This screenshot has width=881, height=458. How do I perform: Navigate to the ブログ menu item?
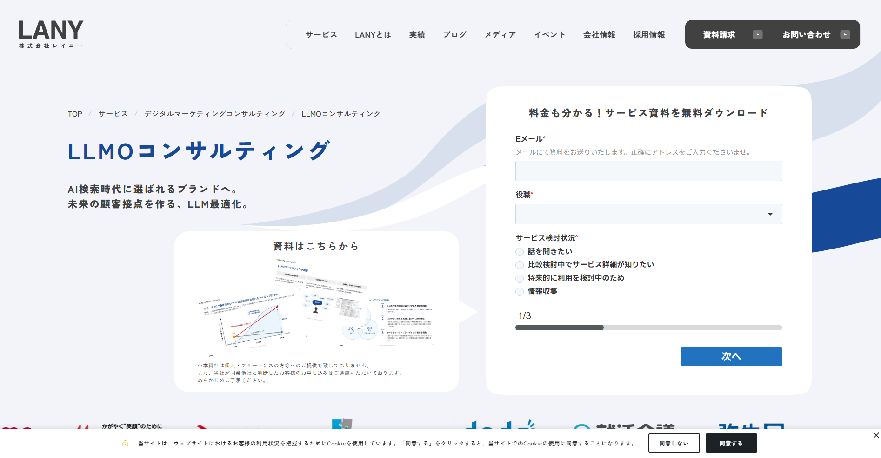click(454, 34)
